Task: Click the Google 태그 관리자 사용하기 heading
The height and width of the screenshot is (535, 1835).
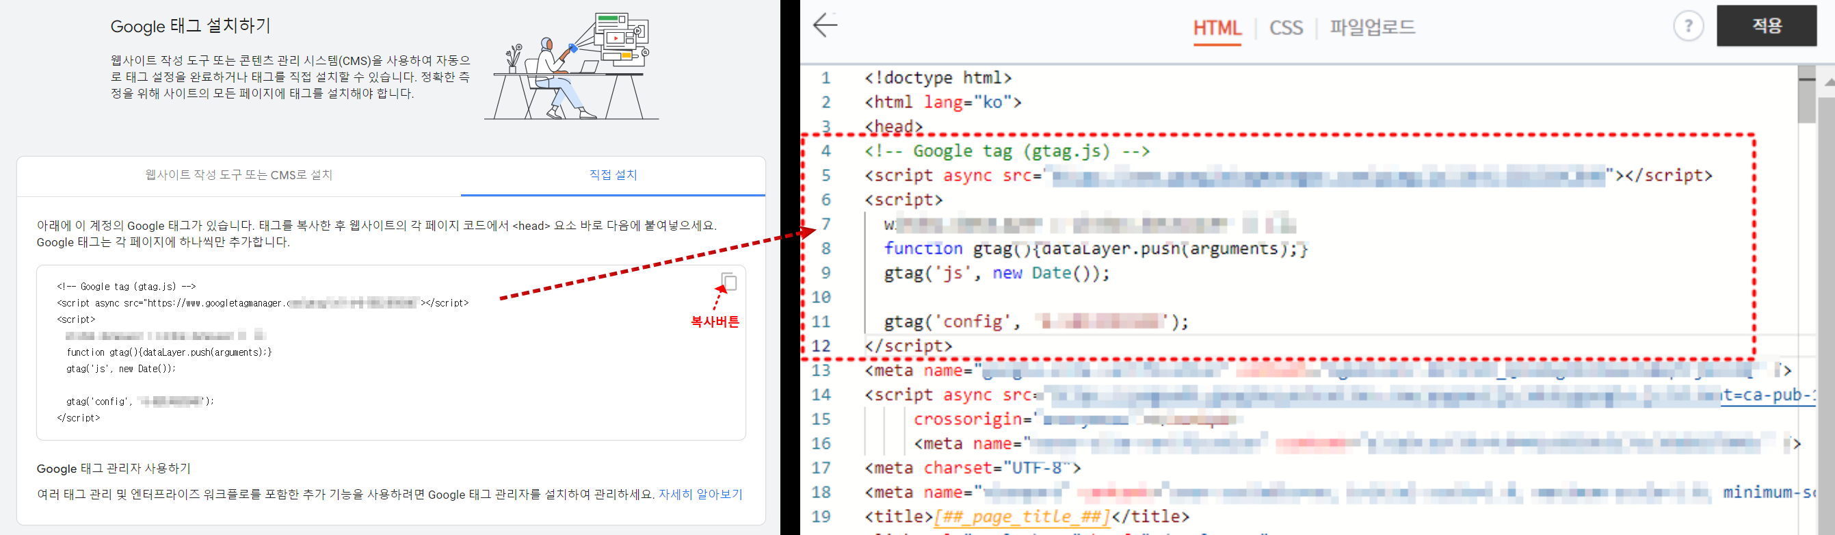Action: click(x=114, y=468)
